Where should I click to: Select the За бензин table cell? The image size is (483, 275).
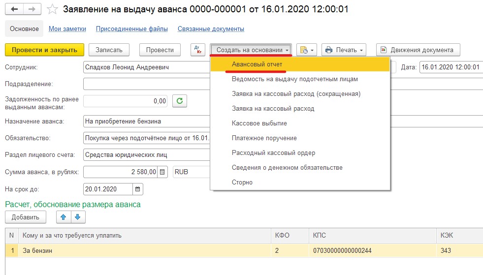click(145, 251)
